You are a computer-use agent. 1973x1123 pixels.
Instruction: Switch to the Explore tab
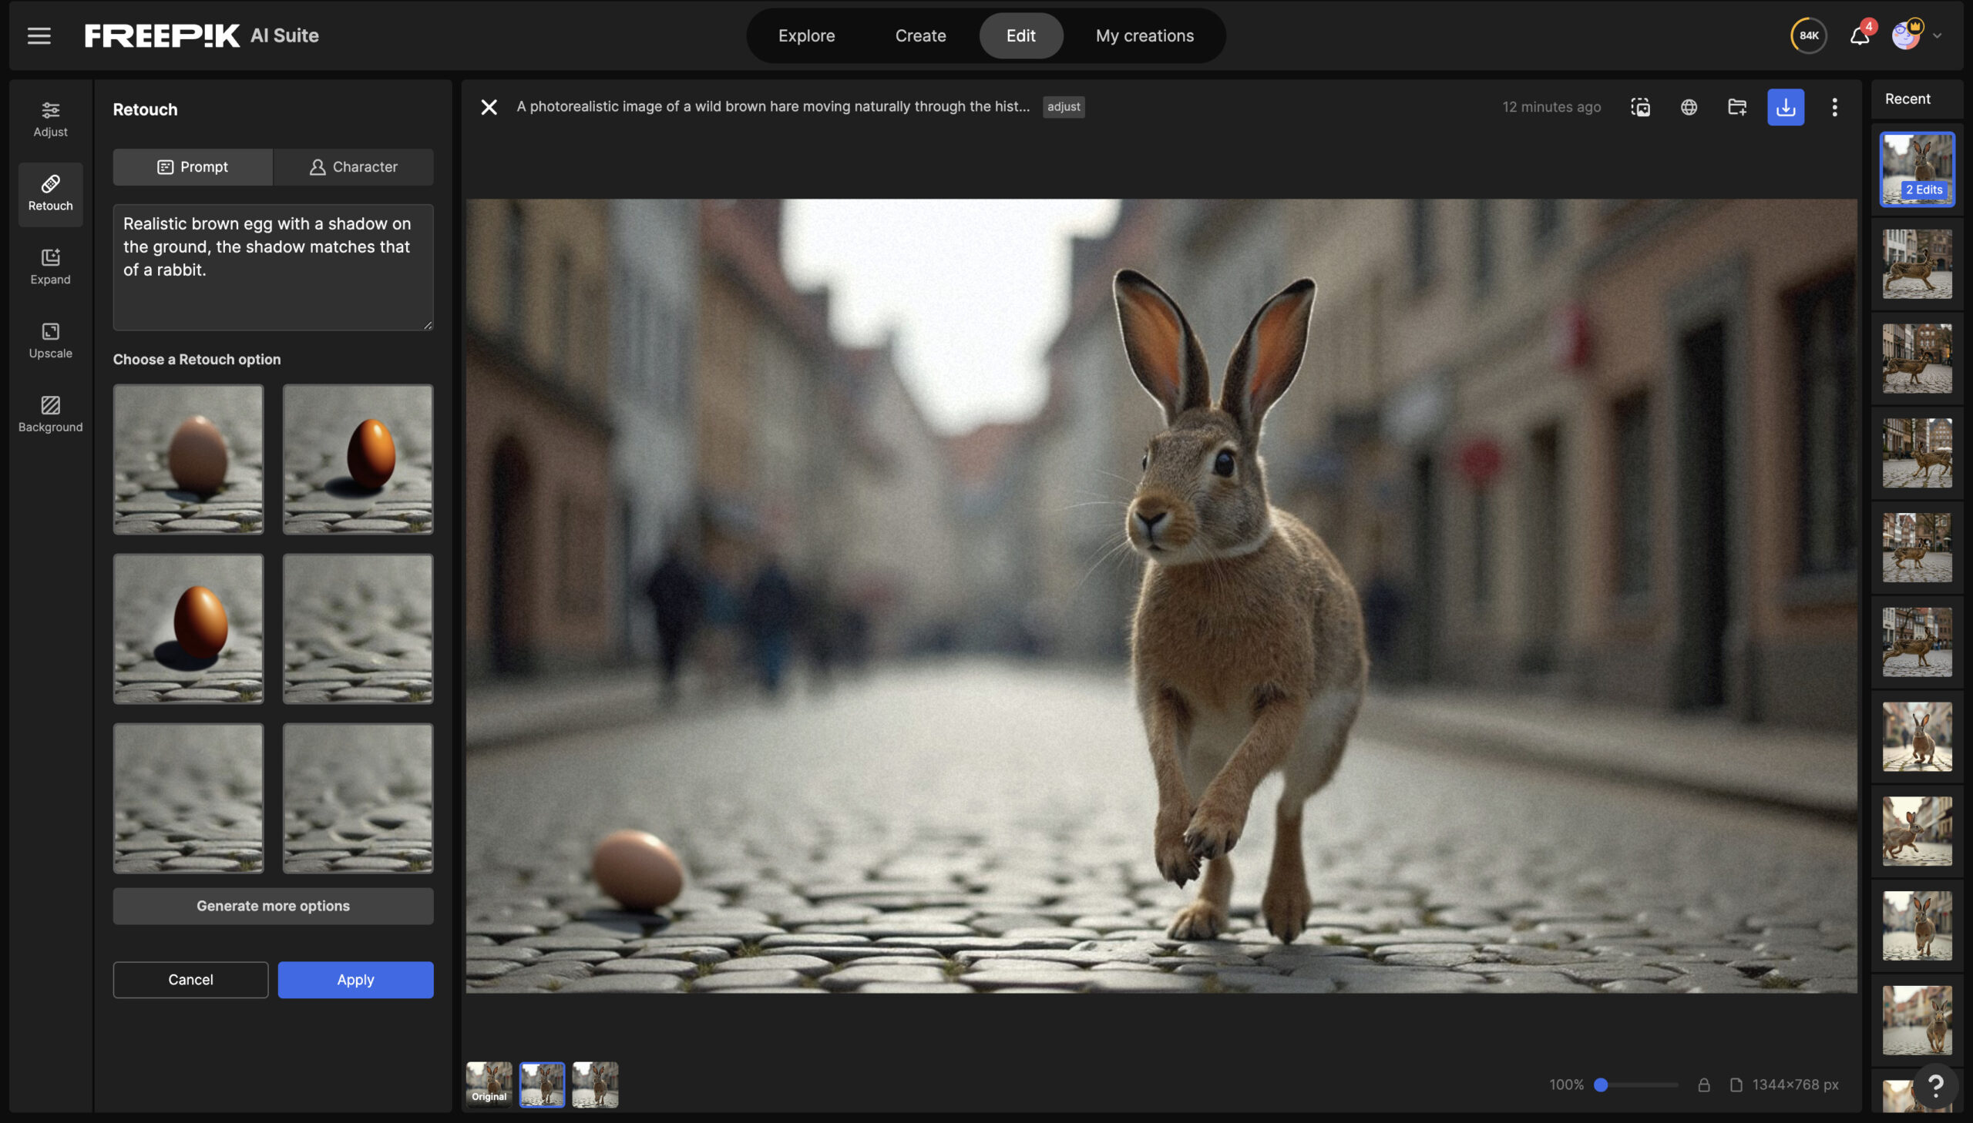pyautogui.click(x=805, y=35)
